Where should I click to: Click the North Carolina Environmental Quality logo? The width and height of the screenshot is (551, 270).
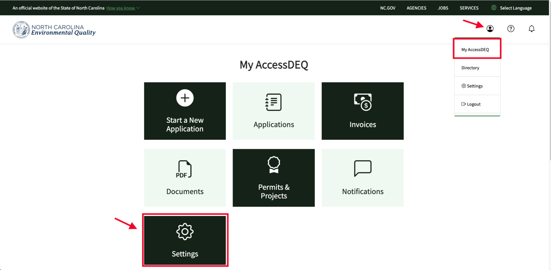tap(54, 29)
